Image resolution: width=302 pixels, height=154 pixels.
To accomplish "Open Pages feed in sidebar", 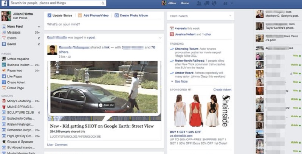I will tap(15, 70).
